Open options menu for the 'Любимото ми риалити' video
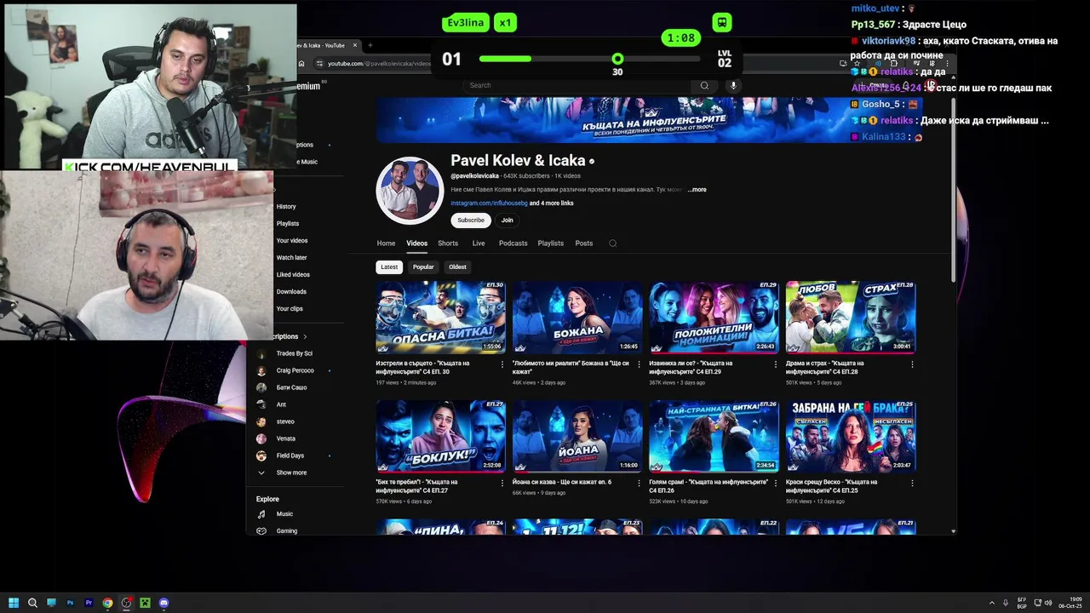 tap(639, 364)
